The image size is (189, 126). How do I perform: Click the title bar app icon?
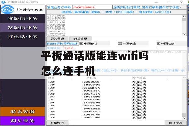(3, 2)
